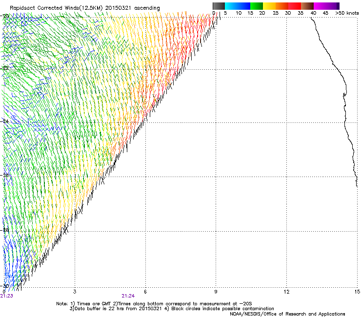Click the '5' legend scale label
361x317 pixels.
(225, 13)
